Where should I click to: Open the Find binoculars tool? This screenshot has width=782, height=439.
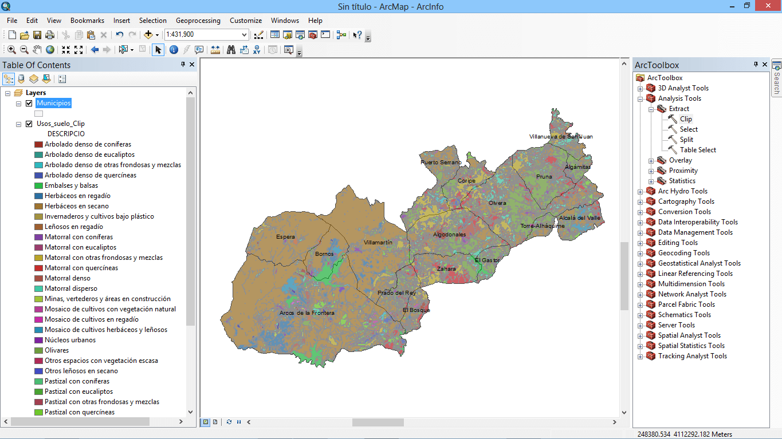pyautogui.click(x=231, y=50)
